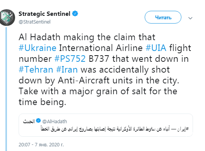This screenshot has width=205, height=151.
Task: Click the verified badge beside Strategic Sentinel
Action: pyautogui.click(x=75, y=14)
